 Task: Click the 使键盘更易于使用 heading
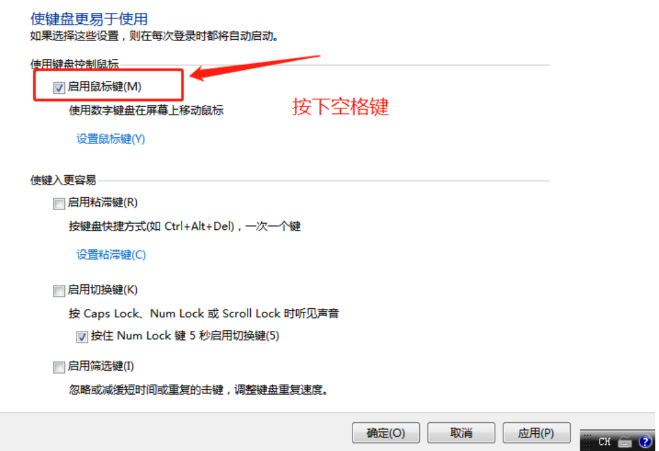[x=89, y=19]
